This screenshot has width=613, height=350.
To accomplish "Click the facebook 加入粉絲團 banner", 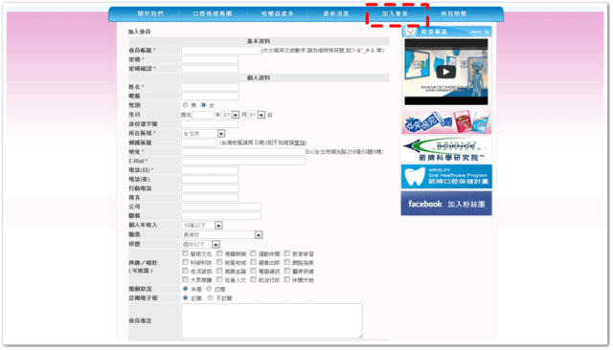I will click(x=446, y=204).
